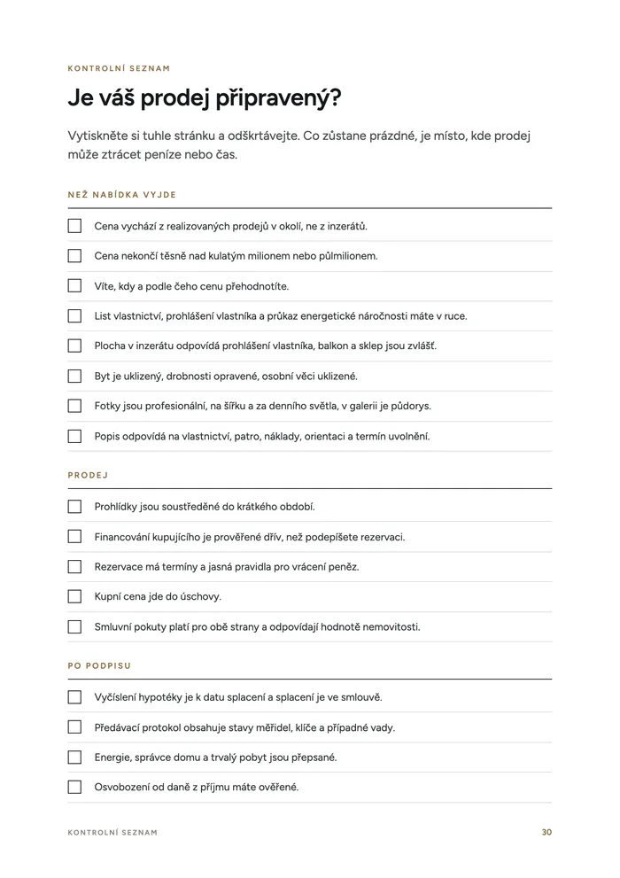Tick the List vlastnictví documents checkbox
Viewport: 620px width, 878px height.
(x=74, y=315)
